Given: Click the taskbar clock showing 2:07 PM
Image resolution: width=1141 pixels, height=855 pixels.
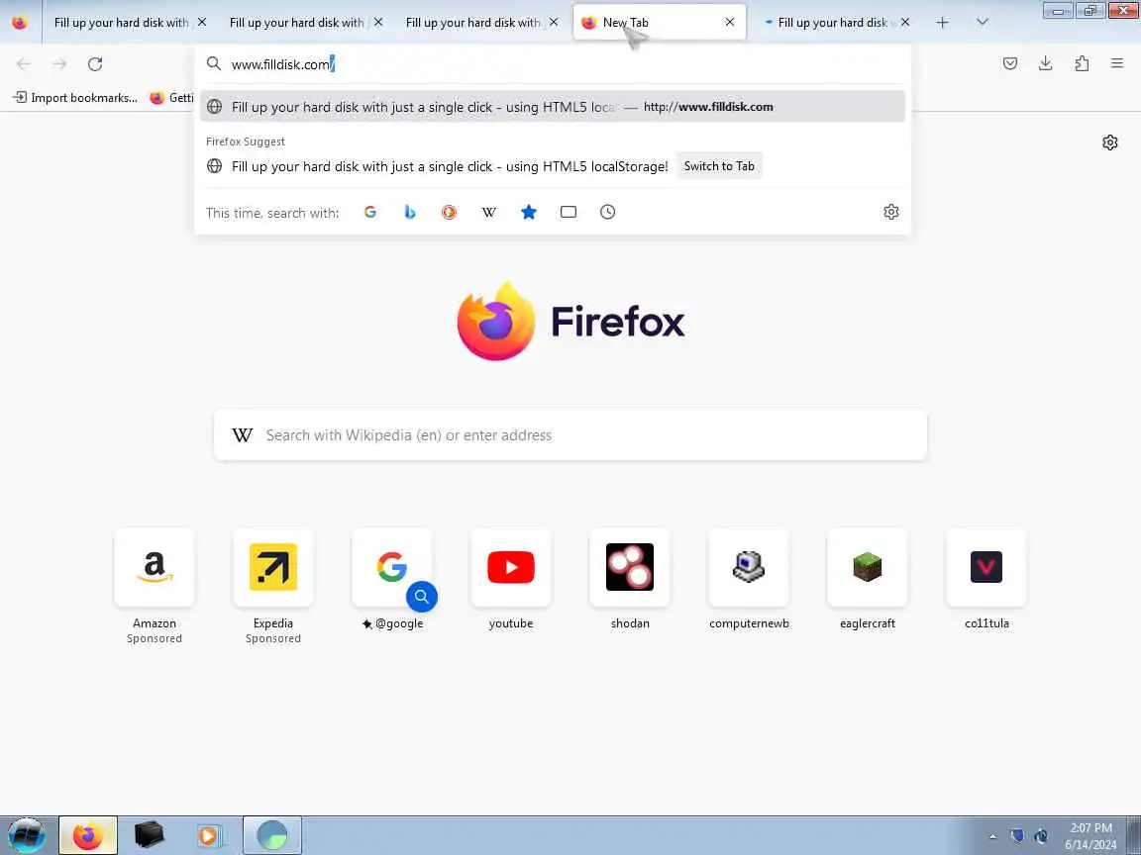Looking at the screenshot, I should pyautogui.click(x=1090, y=836).
